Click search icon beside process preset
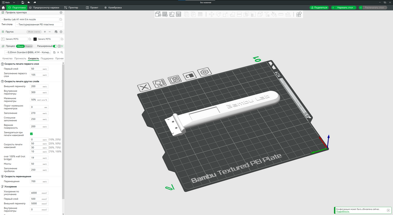 coord(62,53)
